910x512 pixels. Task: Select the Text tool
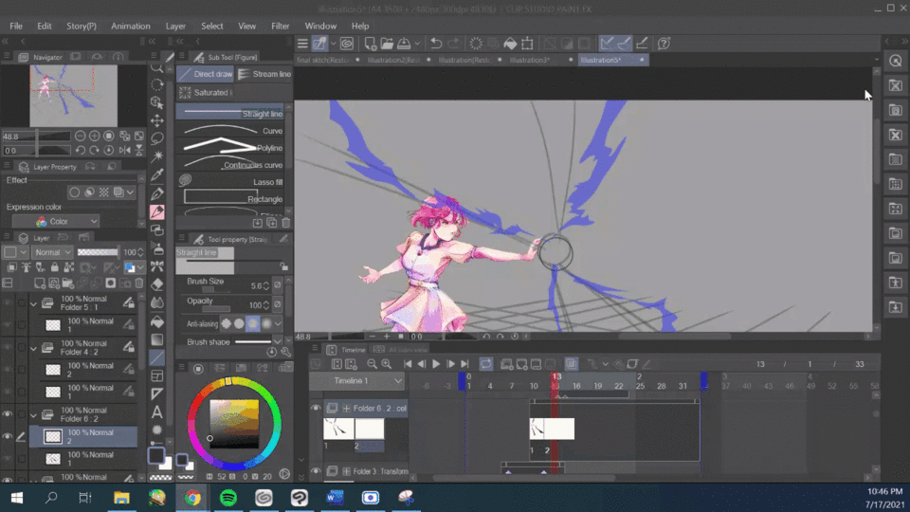click(156, 412)
